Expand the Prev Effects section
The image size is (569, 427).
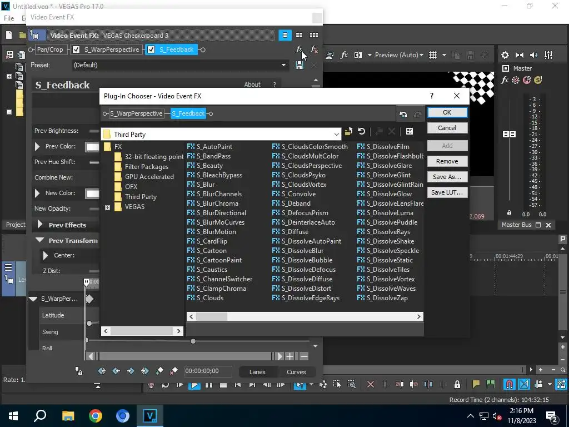[x=40, y=225]
